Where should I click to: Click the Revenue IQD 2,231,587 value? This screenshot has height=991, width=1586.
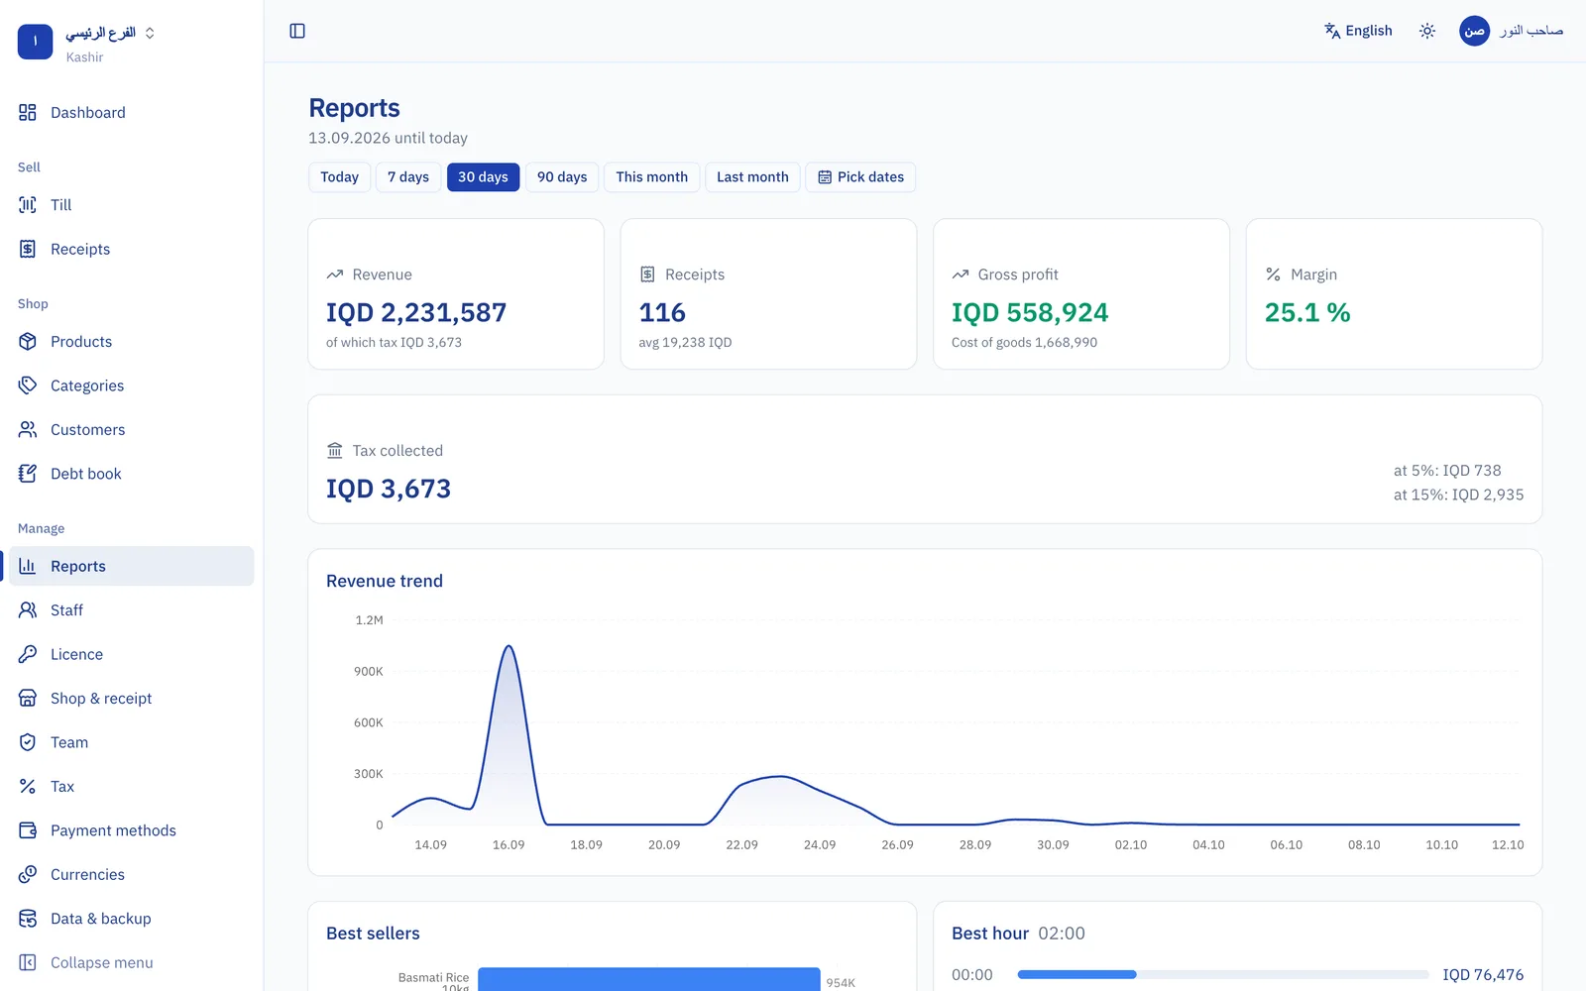(x=416, y=313)
